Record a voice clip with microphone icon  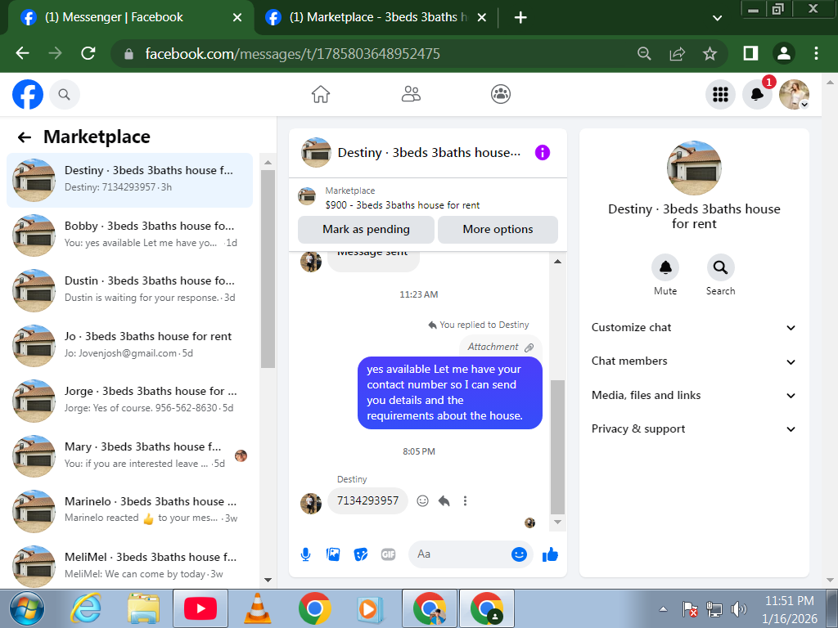(306, 554)
